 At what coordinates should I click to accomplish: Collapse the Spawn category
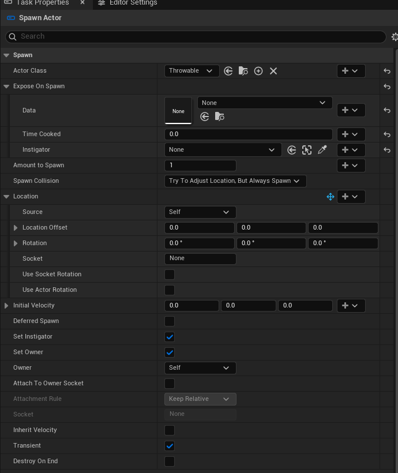tap(6, 55)
